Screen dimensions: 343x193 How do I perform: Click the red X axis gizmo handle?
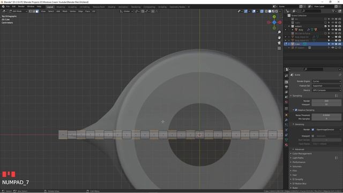click(280, 23)
